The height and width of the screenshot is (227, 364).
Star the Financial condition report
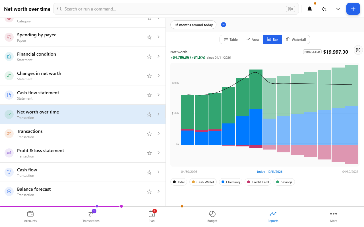149,56
